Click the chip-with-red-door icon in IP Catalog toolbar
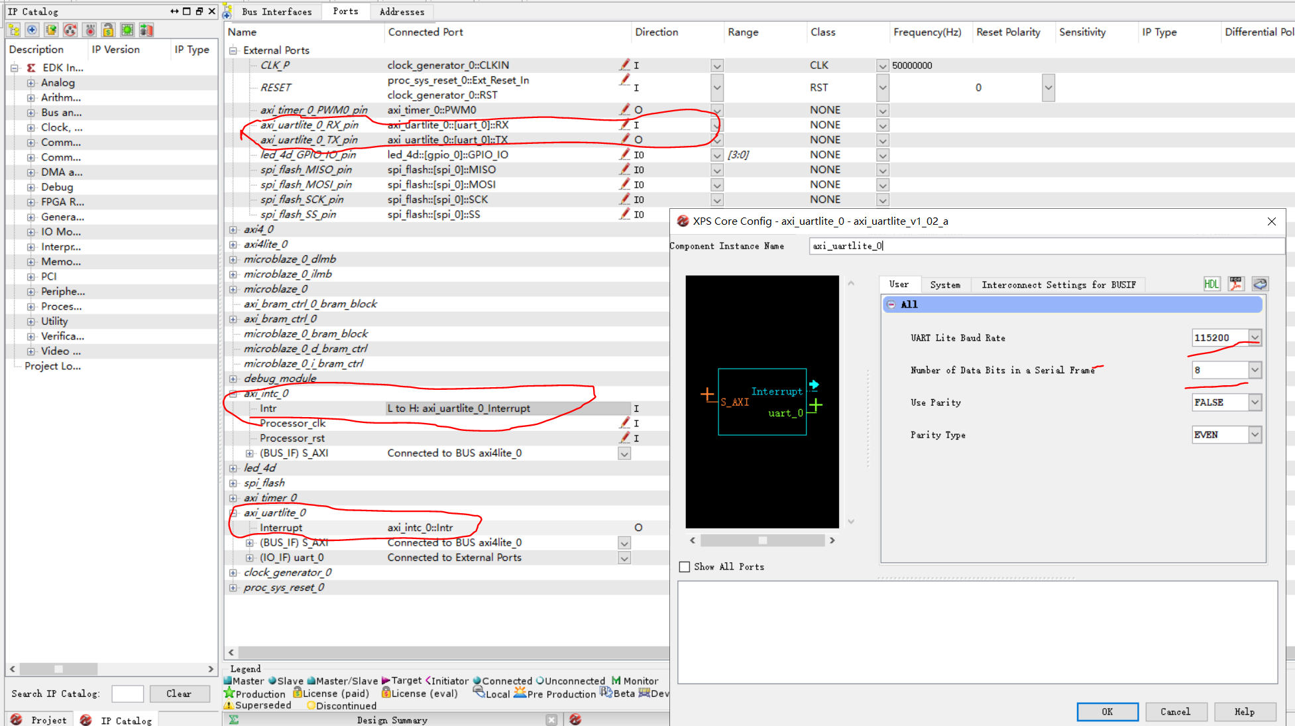The width and height of the screenshot is (1295, 726). (146, 30)
